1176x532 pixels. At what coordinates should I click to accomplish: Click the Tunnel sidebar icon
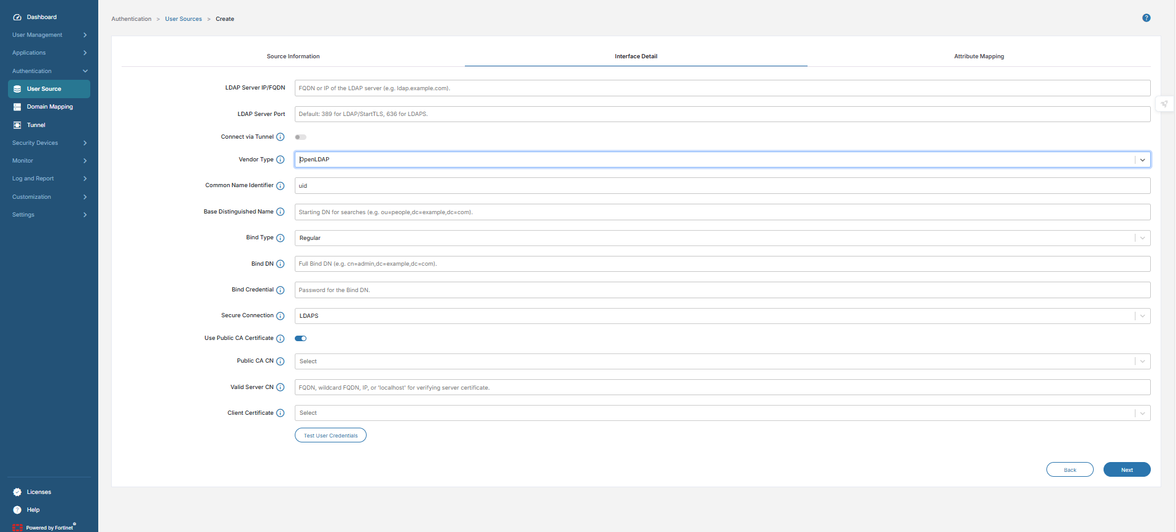[x=17, y=125]
